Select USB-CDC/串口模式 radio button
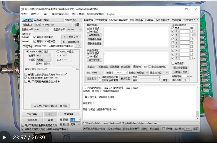Viewport: 217px width, 143px height. tap(28, 52)
